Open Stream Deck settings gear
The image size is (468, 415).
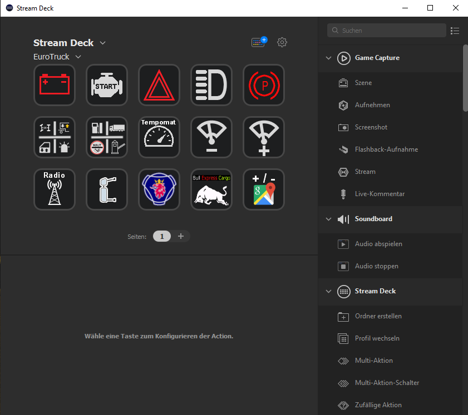click(282, 42)
